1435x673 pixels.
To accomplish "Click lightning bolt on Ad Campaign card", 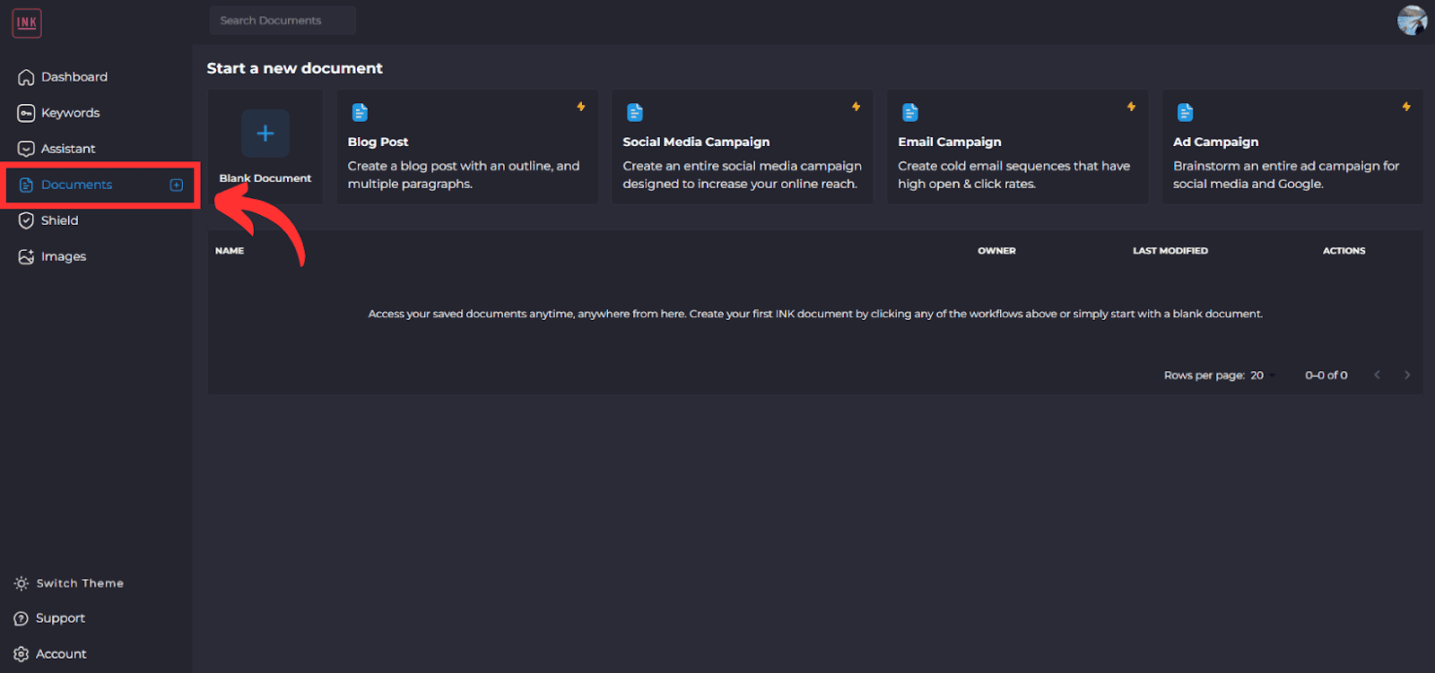I will (x=1406, y=107).
